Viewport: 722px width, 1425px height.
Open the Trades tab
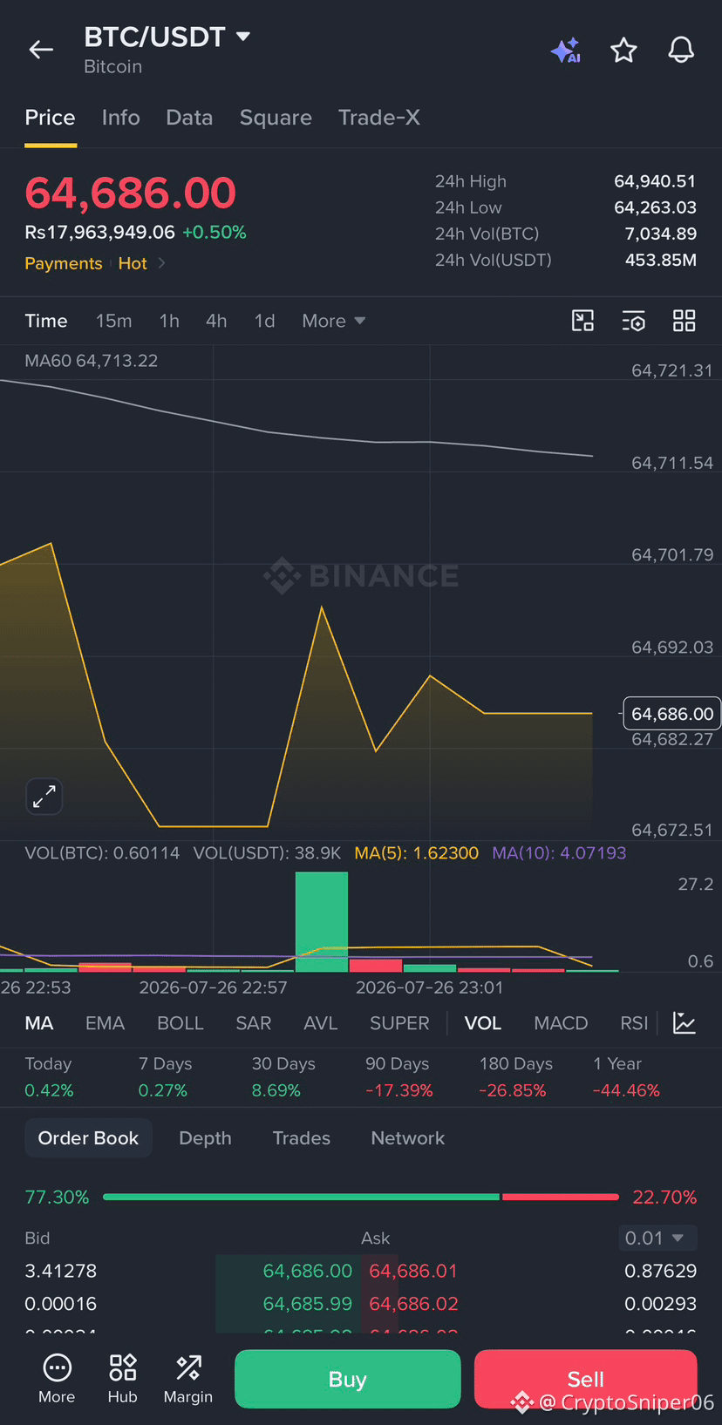point(301,1138)
